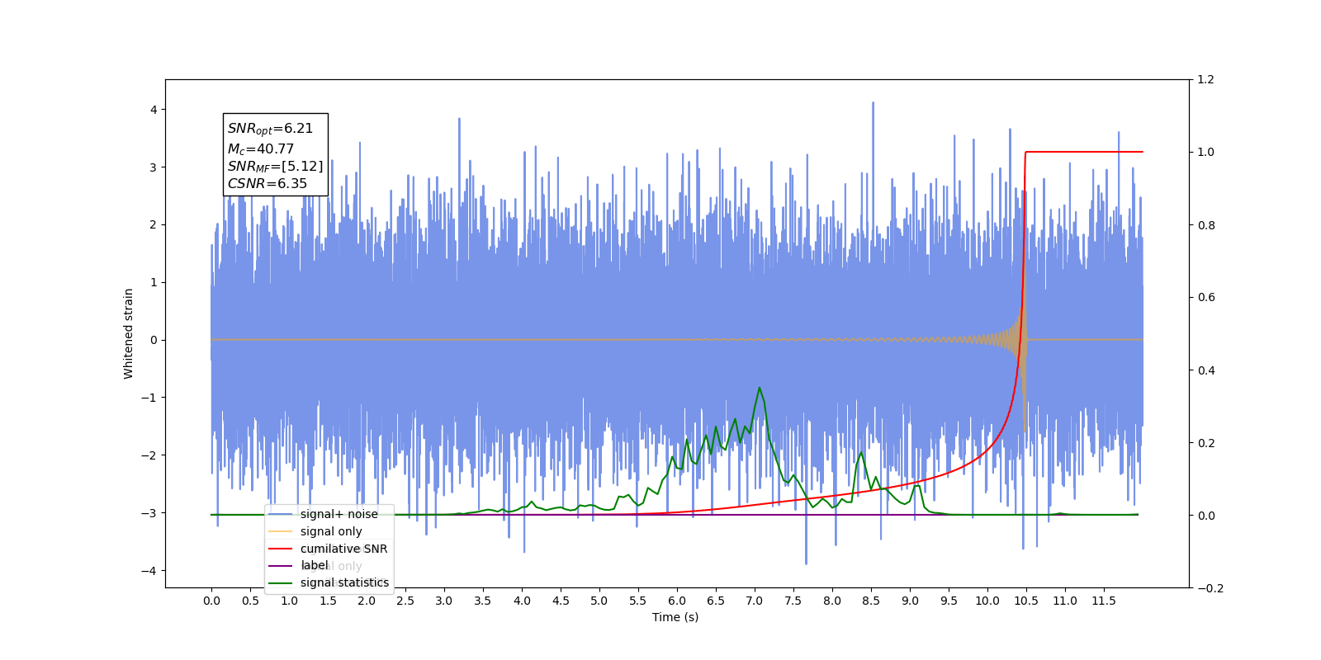Click left y-axis tick label 4
This screenshot has height=660, width=1321.
[x=154, y=110]
